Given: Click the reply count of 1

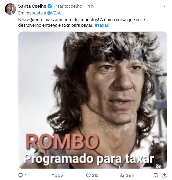Looking at the screenshot, I should [x=25, y=175].
